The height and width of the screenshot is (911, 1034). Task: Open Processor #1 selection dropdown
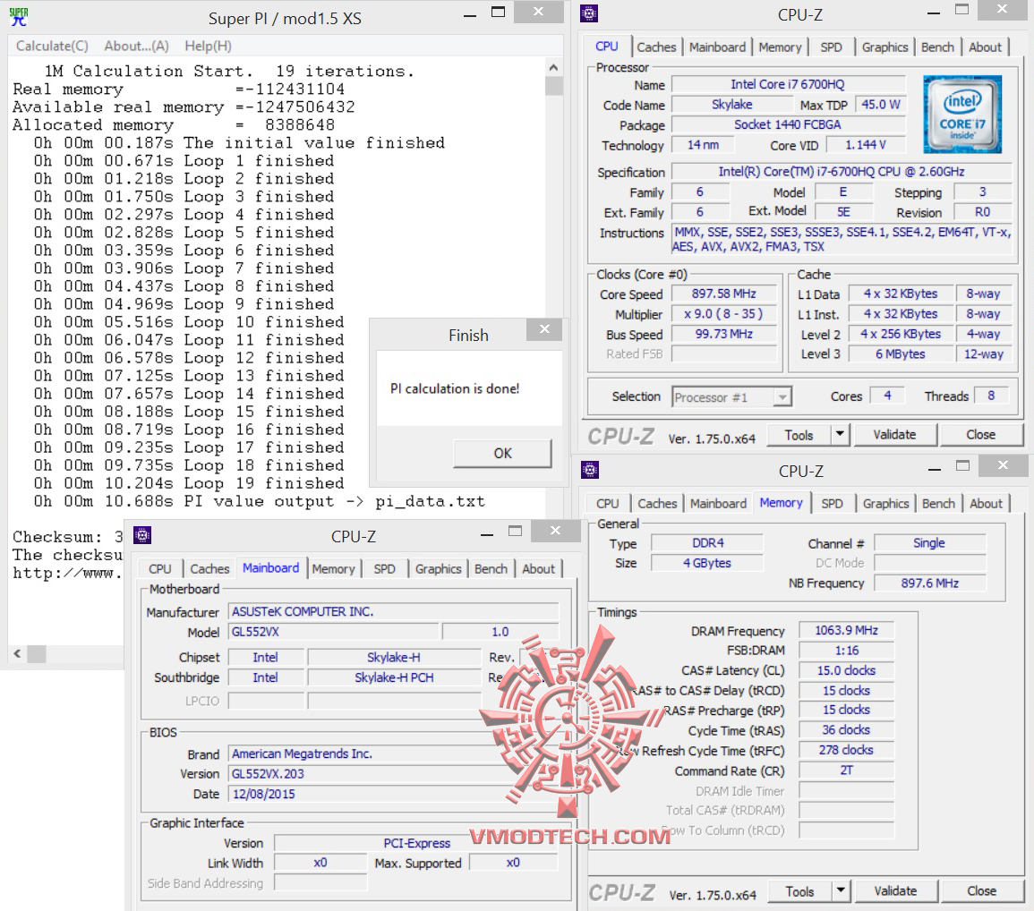coord(732,396)
